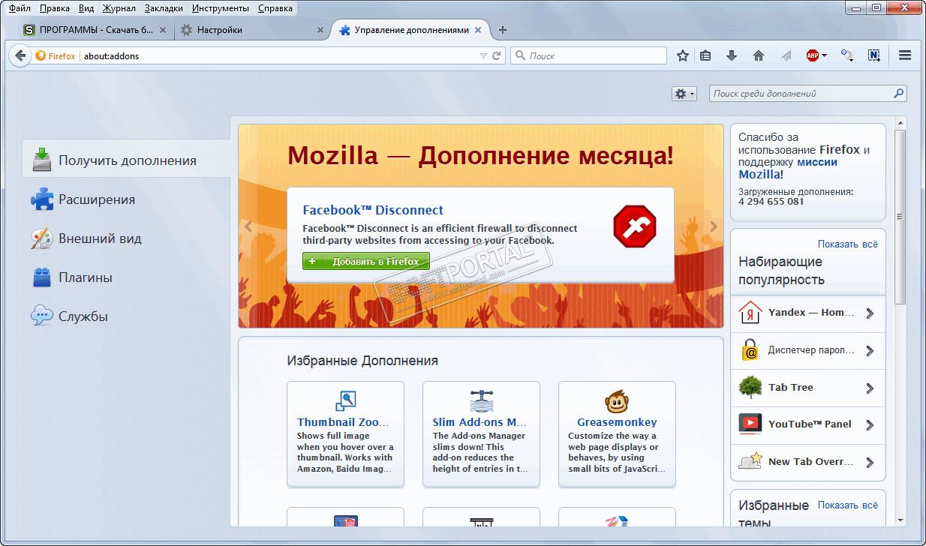The image size is (926, 546).
Task: Click the Facebook Disconnect stop-sign icon
Action: (x=635, y=226)
